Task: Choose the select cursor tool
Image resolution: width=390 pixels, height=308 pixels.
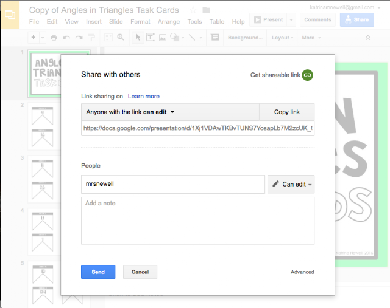Action: [138, 38]
